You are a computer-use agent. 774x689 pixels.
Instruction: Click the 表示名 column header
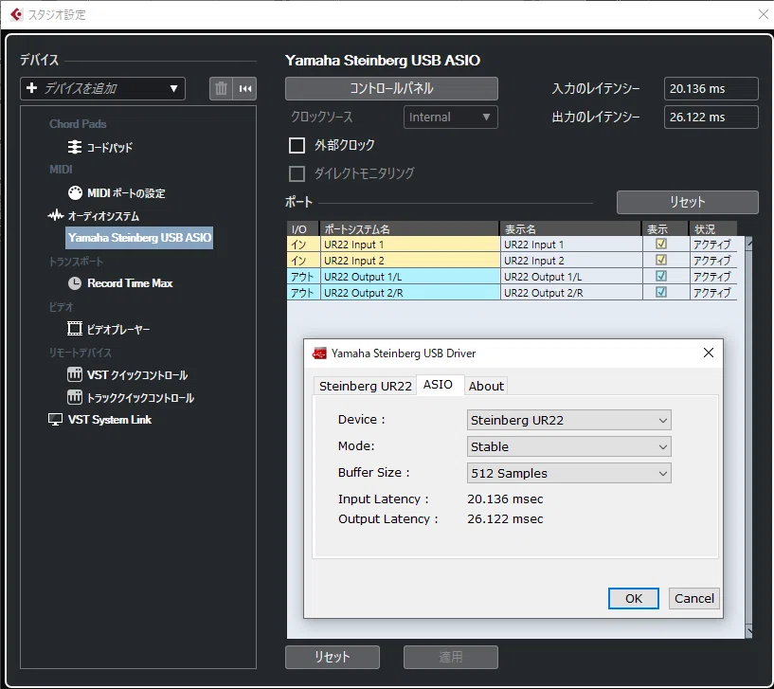[x=570, y=228]
